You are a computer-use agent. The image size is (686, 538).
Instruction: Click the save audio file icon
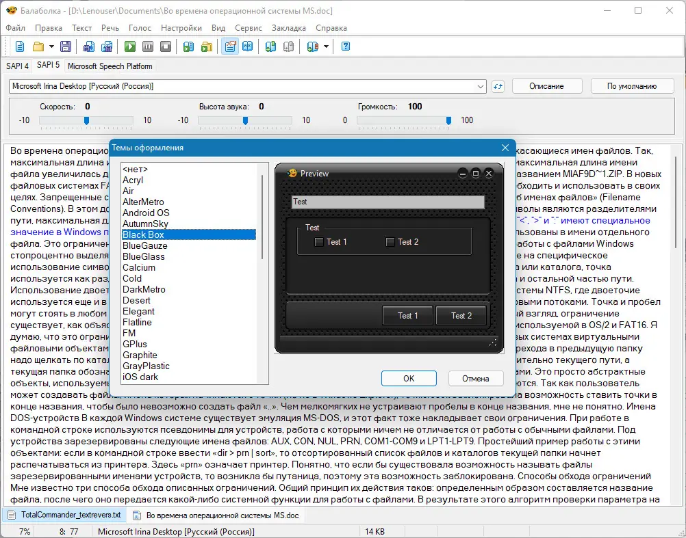89,46
